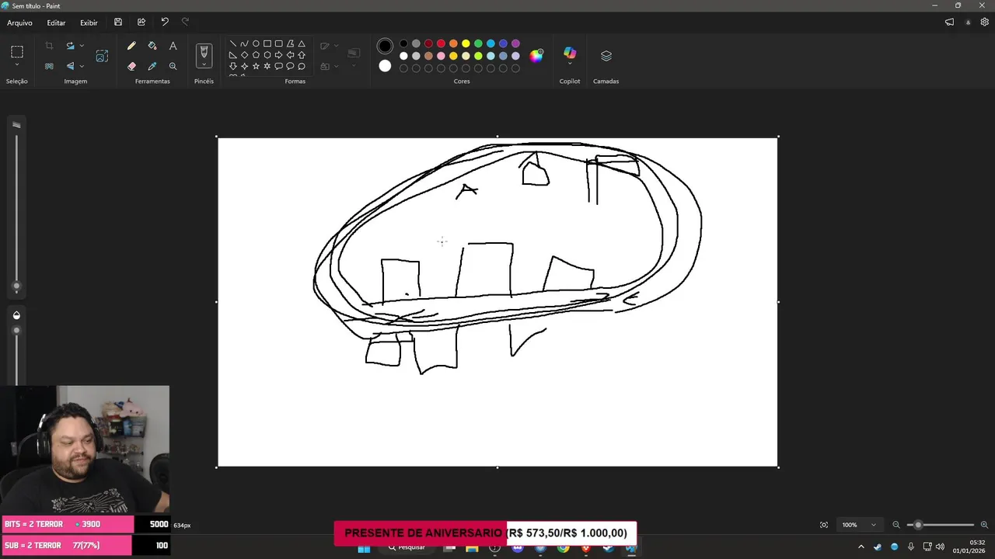
Task: Open the Camadas layers panel
Action: click(606, 56)
